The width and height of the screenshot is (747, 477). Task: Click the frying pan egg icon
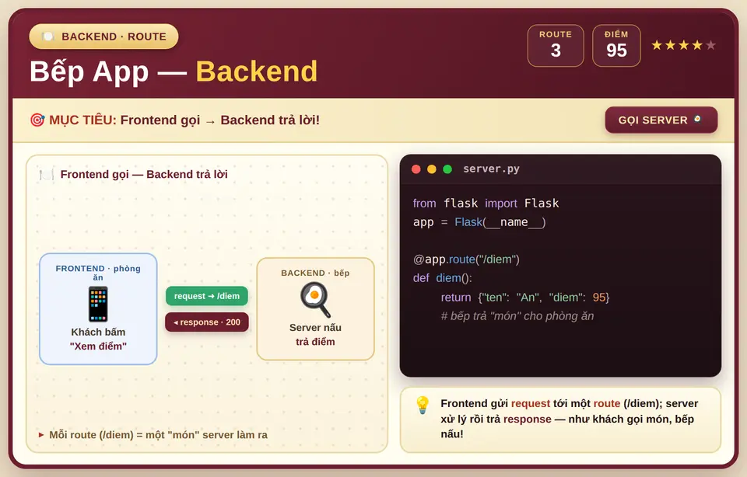click(x=315, y=300)
